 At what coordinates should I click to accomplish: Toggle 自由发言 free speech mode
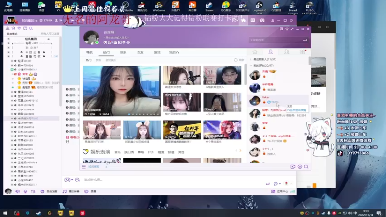tap(49, 191)
